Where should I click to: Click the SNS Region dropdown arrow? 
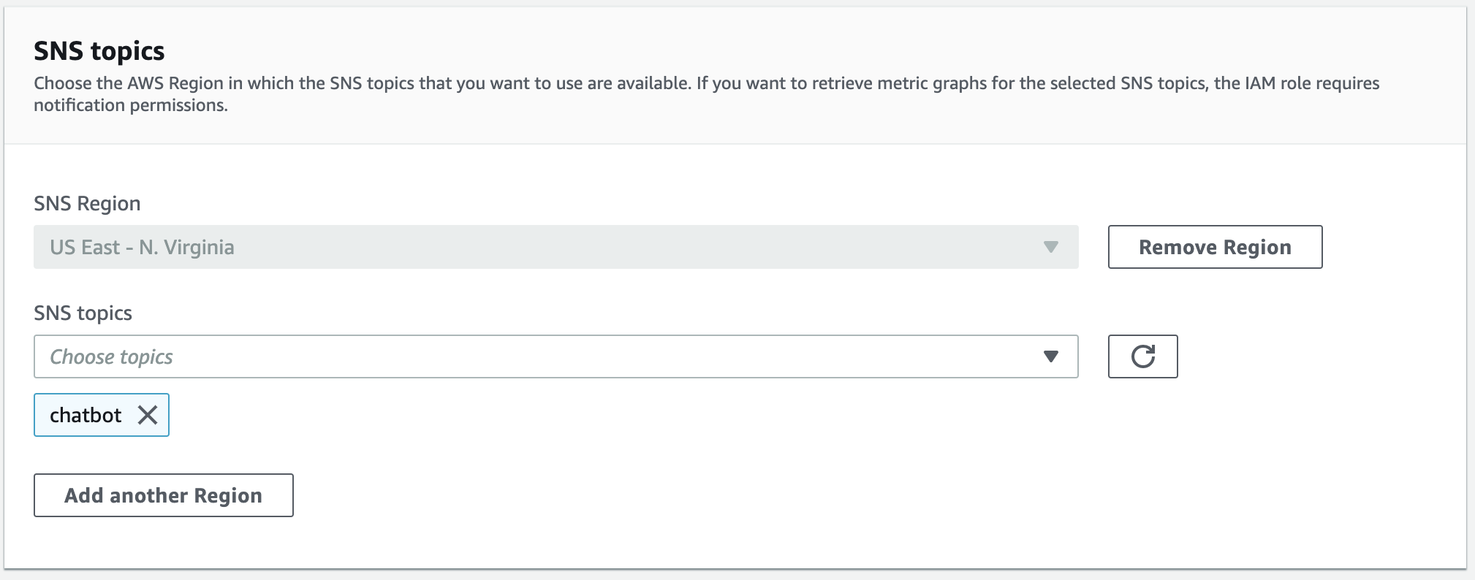click(x=1050, y=247)
